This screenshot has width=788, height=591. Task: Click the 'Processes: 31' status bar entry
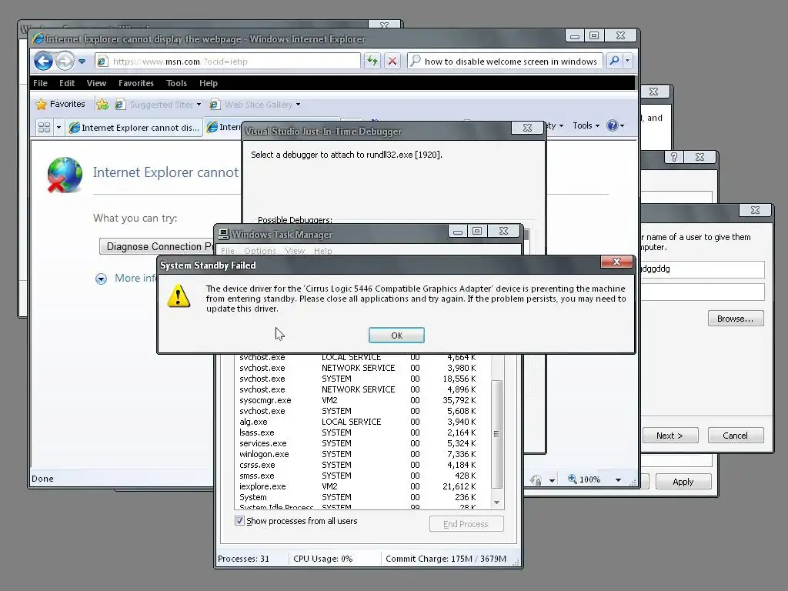click(244, 559)
